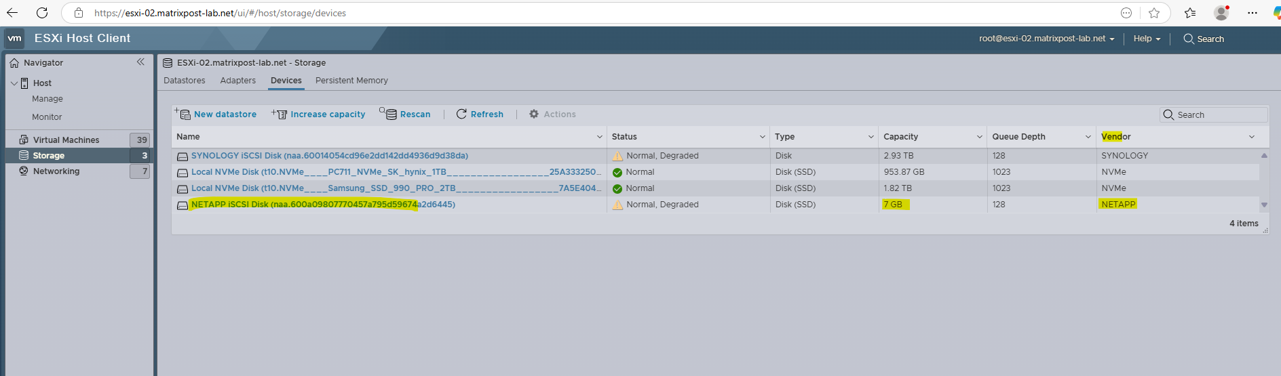
Task: Open the Queue Depth column dropdown arrow
Action: (x=1088, y=137)
